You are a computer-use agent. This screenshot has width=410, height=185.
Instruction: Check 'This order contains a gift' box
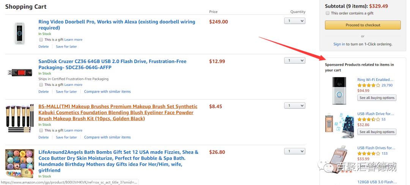(x=328, y=13)
